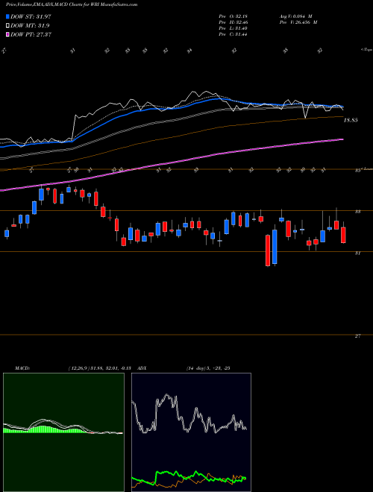
Task: Click the 27 price axis label
Action: [357, 336]
